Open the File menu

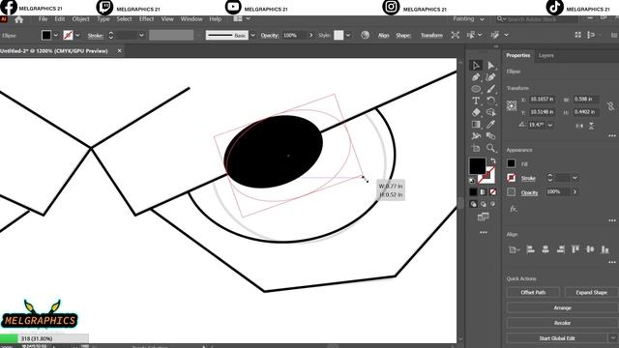click(43, 19)
